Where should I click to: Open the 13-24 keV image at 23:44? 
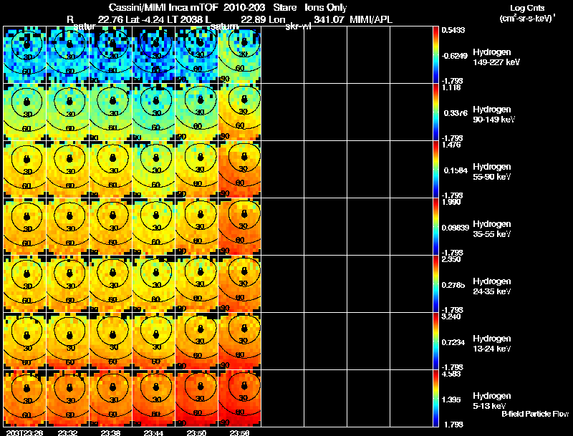pyautogui.click(x=154, y=341)
